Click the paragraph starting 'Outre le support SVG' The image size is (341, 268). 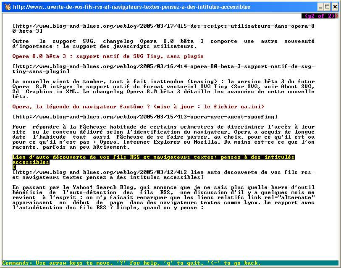pos(163,44)
